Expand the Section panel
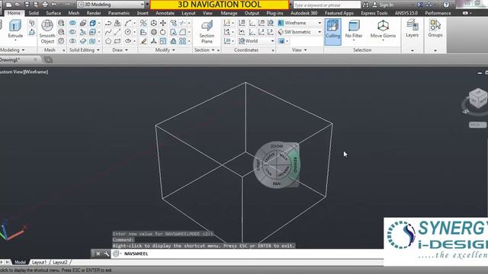 [204, 50]
